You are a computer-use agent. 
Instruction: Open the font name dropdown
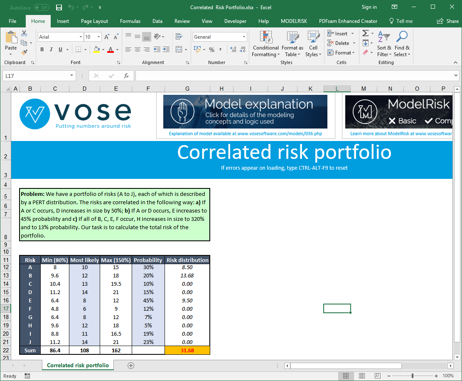81,37
